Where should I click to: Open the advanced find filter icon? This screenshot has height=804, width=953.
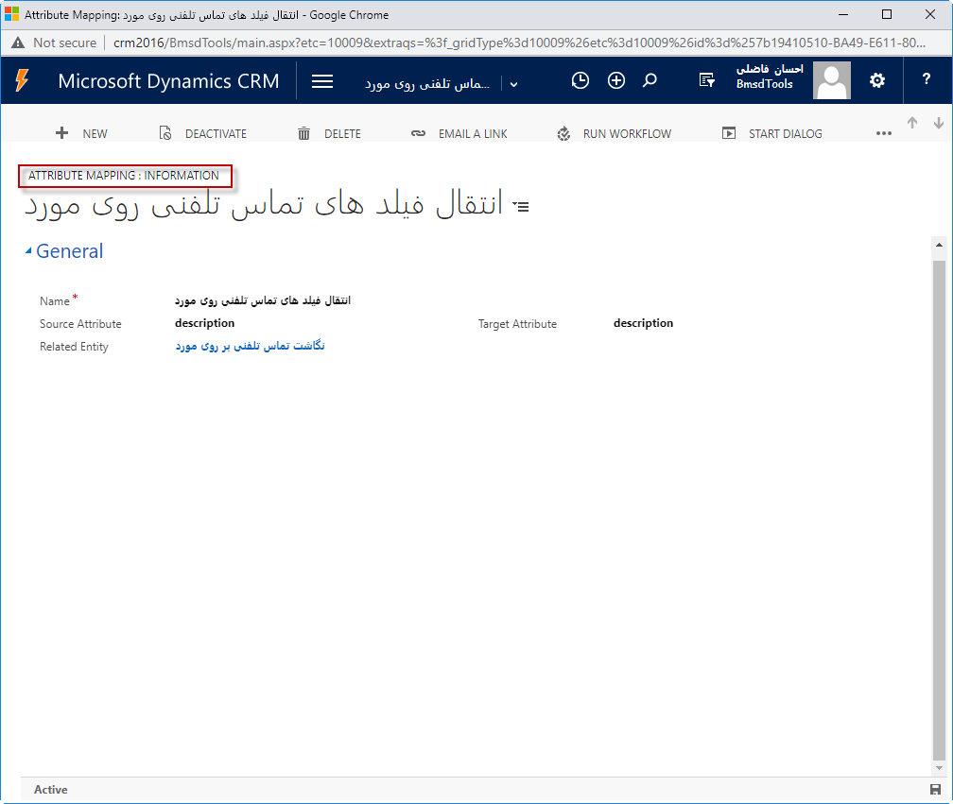click(x=706, y=81)
